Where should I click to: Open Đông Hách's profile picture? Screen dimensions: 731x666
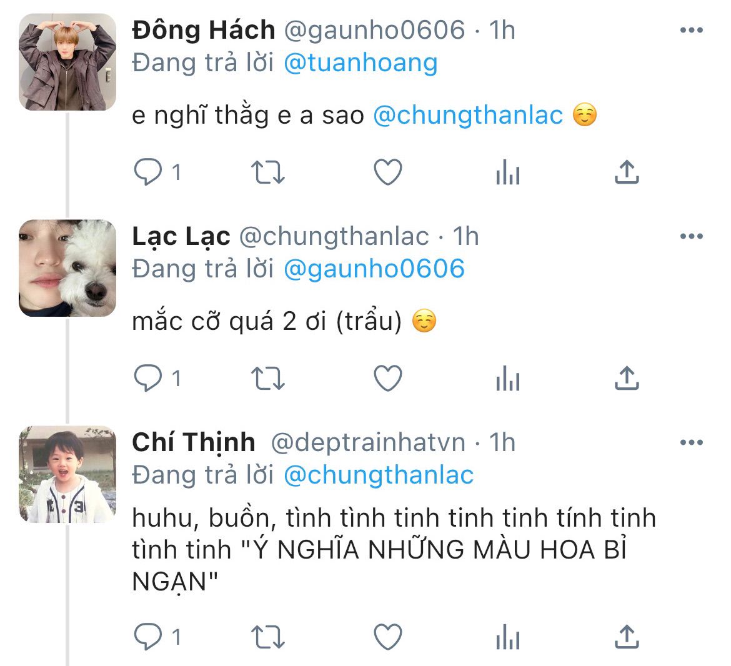coord(67,62)
